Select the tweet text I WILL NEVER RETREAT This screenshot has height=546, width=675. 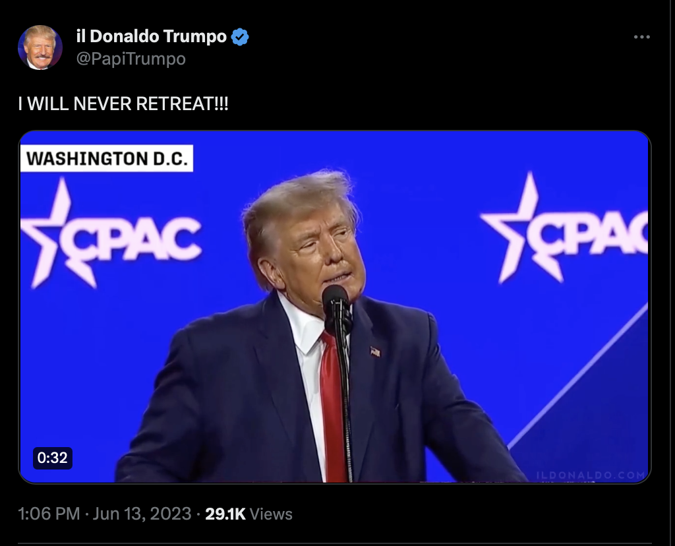(123, 104)
